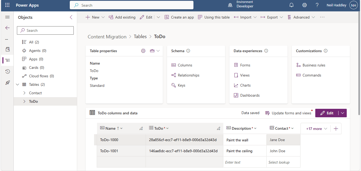This screenshot has height=171, width=361.
Task: Click the Objects search field
Action: [45, 30]
